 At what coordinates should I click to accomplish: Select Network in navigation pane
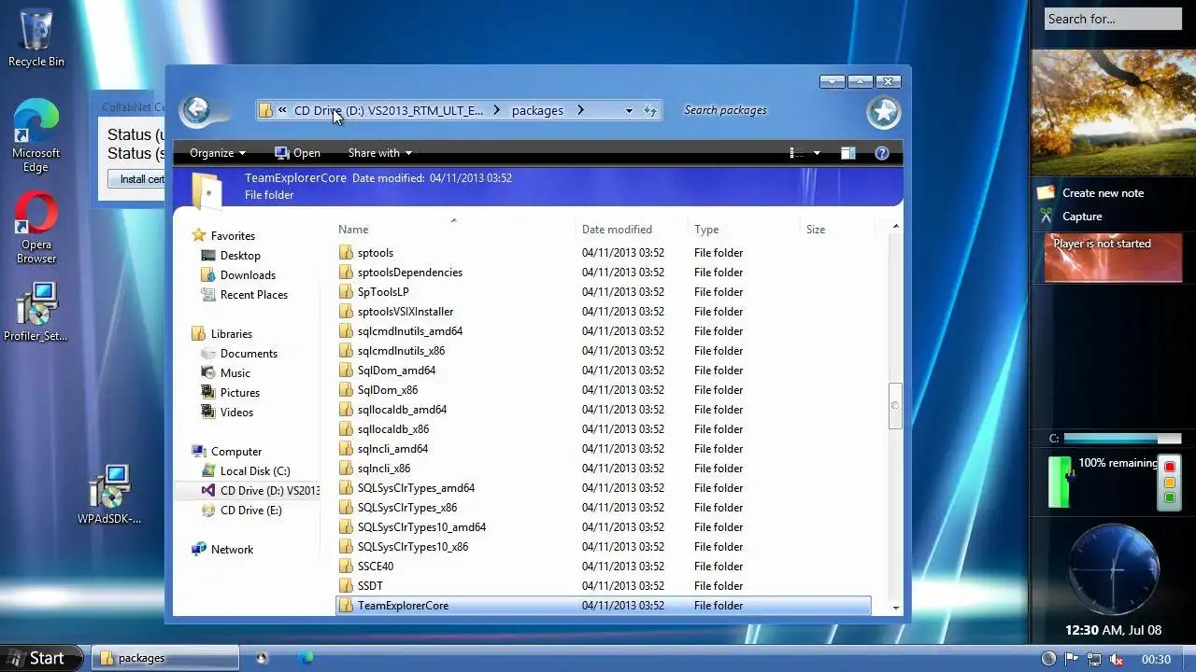[x=232, y=550]
